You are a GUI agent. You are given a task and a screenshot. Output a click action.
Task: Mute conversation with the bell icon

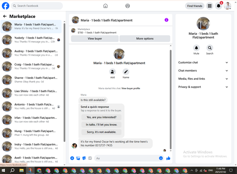coord(196,48)
